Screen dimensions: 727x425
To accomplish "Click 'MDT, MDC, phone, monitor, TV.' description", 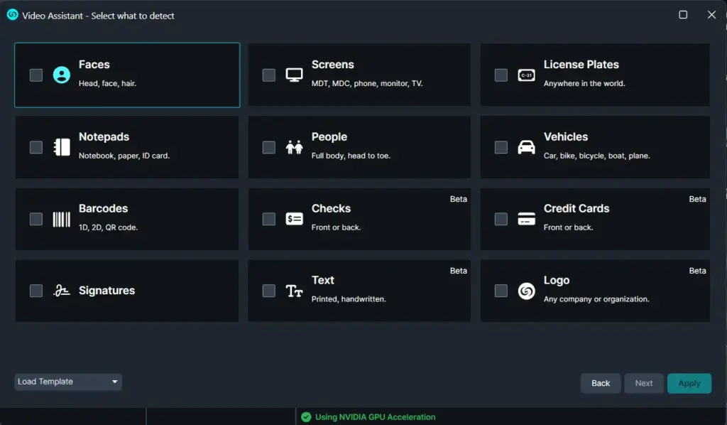I will click(x=367, y=84).
